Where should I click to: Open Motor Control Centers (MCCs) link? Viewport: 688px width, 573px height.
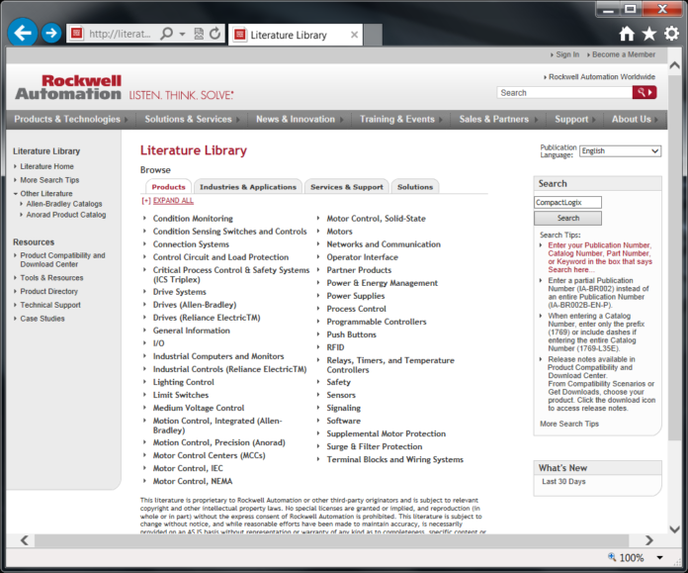coord(209,455)
